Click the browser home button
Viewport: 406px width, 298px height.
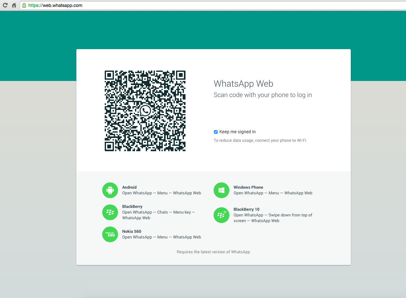(x=14, y=5)
